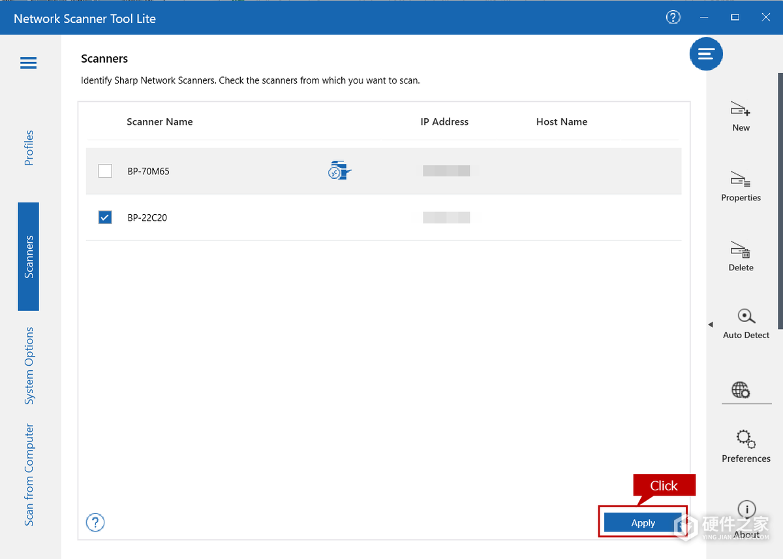Run Auto Detect for scanners
The height and width of the screenshot is (559, 783).
(x=746, y=324)
